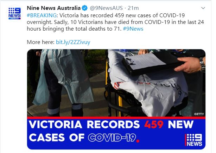216x153 pixels.
Task: Open the 21m timestamp permalink
Action: [133, 8]
